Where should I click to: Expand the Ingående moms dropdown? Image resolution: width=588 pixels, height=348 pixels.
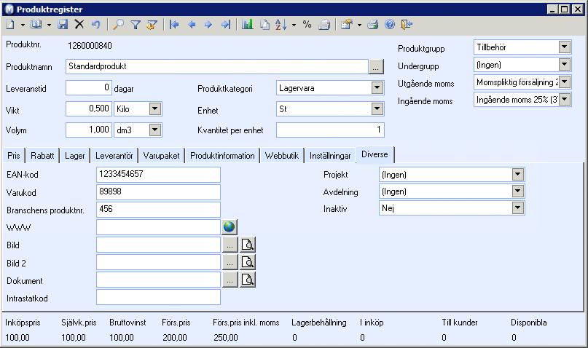click(564, 99)
